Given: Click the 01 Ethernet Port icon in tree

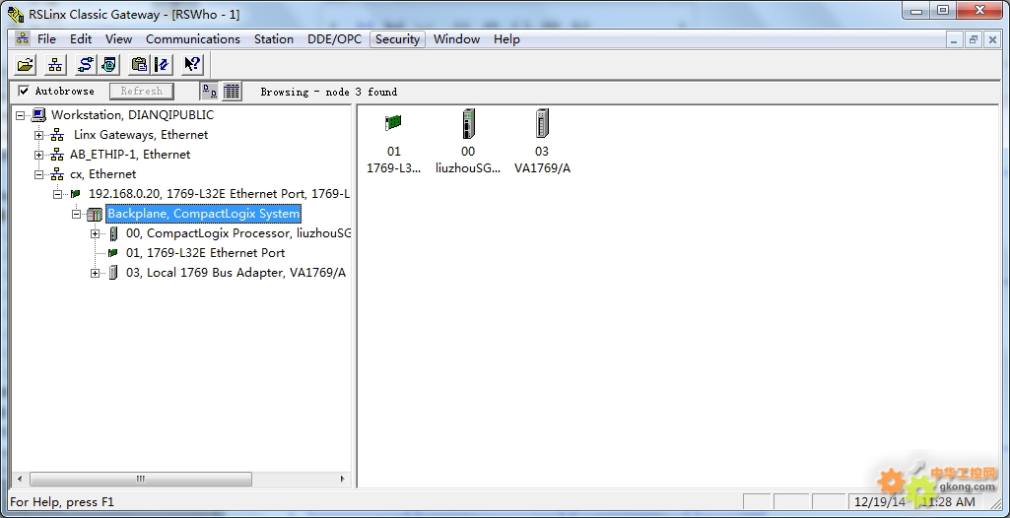Looking at the screenshot, I should pyautogui.click(x=113, y=253).
